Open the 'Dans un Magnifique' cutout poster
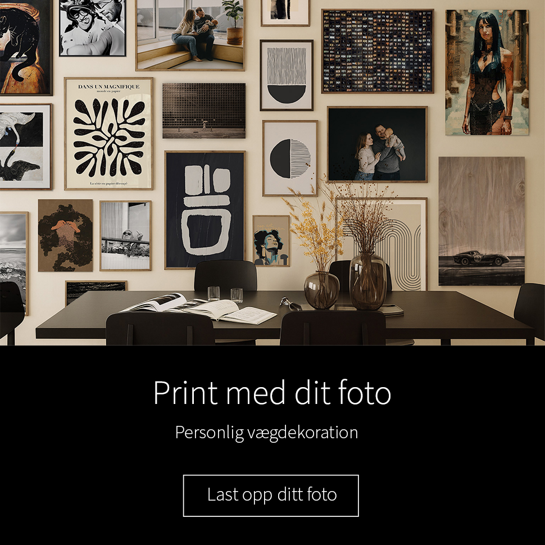 (108, 134)
